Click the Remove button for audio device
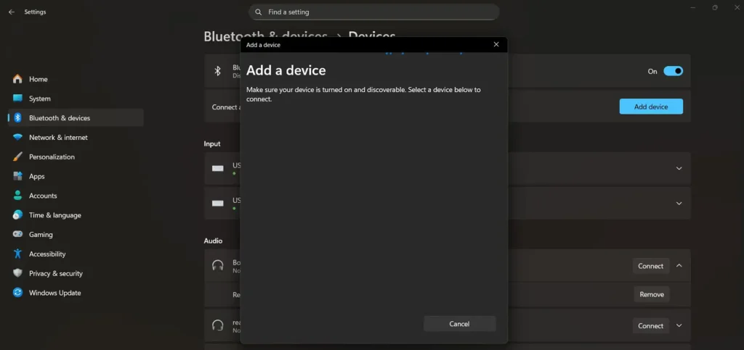Image resolution: width=744 pixels, height=350 pixels. pos(651,294)
